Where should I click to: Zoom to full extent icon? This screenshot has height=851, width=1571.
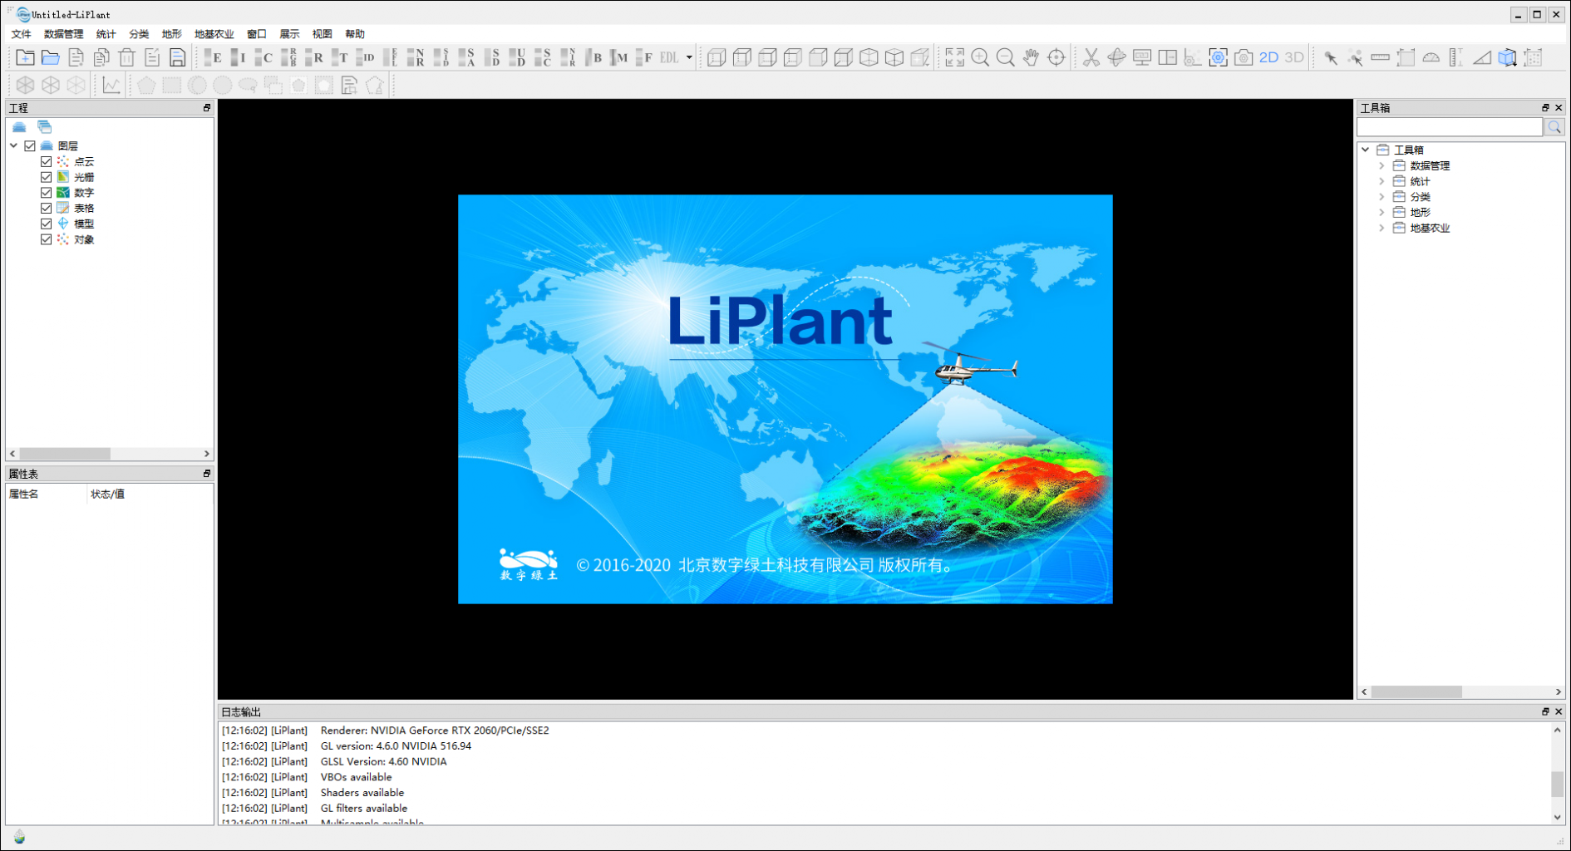[955, 57]
